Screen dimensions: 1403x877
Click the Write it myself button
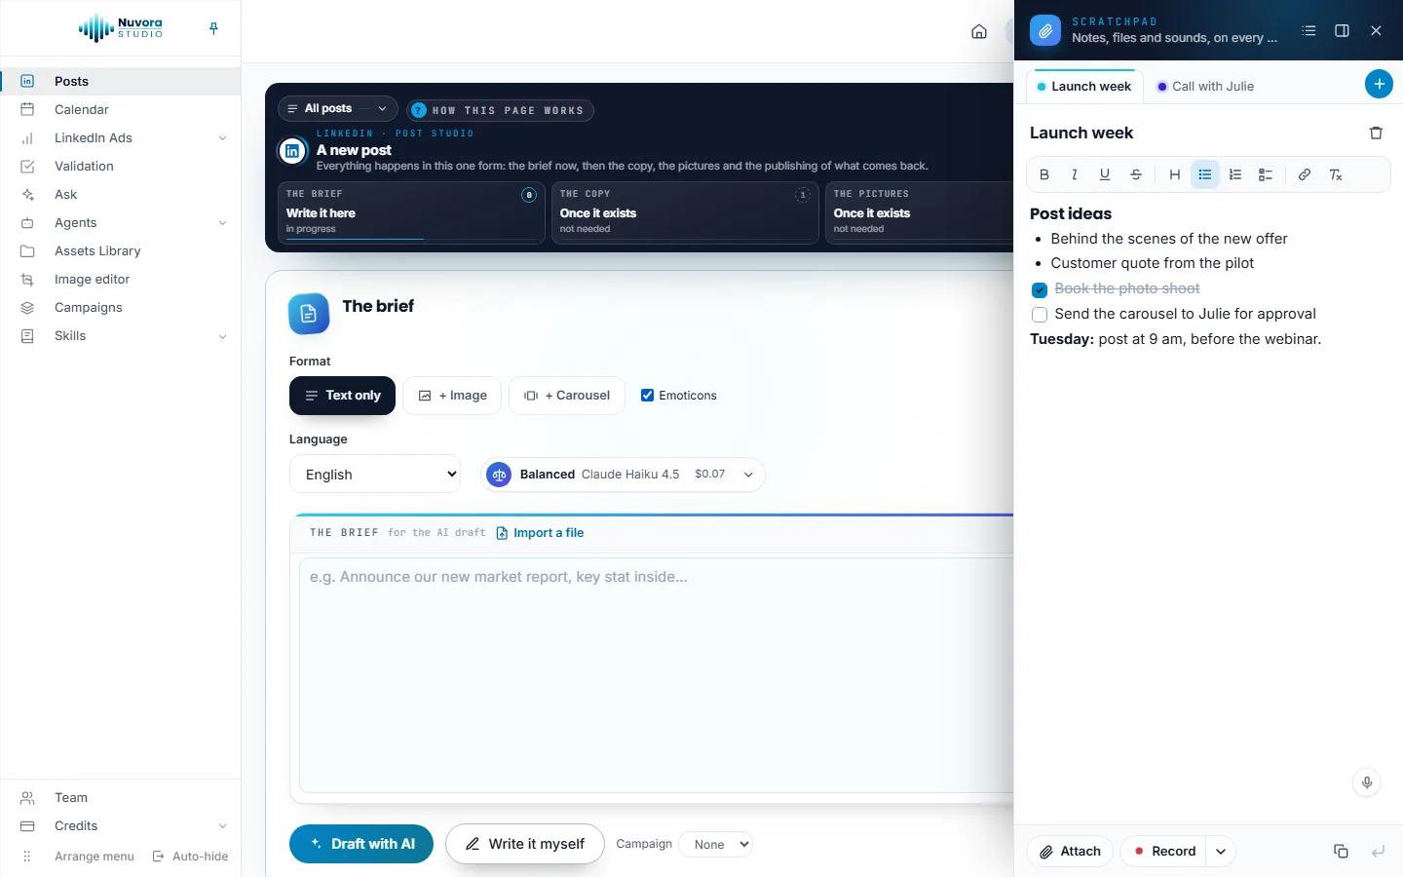(x=525, y=844)
